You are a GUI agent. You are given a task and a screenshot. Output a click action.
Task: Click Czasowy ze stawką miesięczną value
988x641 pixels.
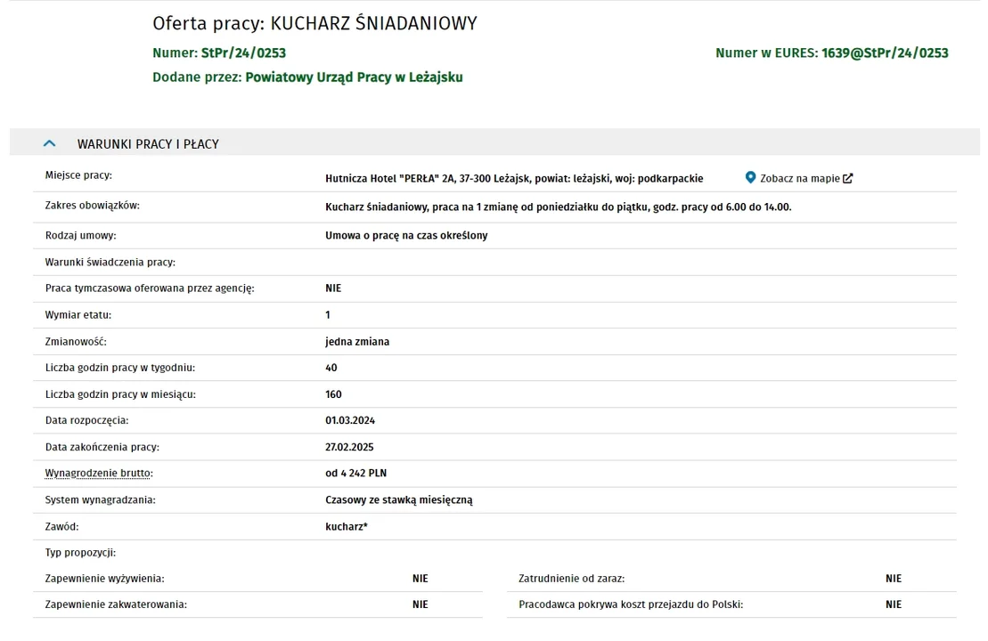[x=399, y=499]
